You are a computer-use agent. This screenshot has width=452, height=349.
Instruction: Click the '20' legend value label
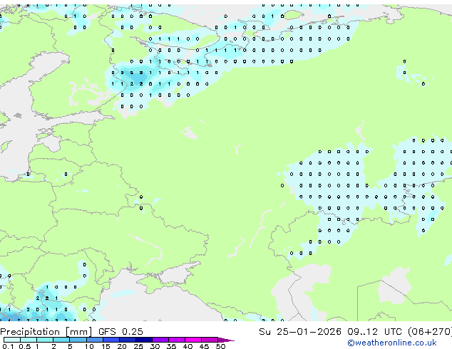[x=122, y=346]
